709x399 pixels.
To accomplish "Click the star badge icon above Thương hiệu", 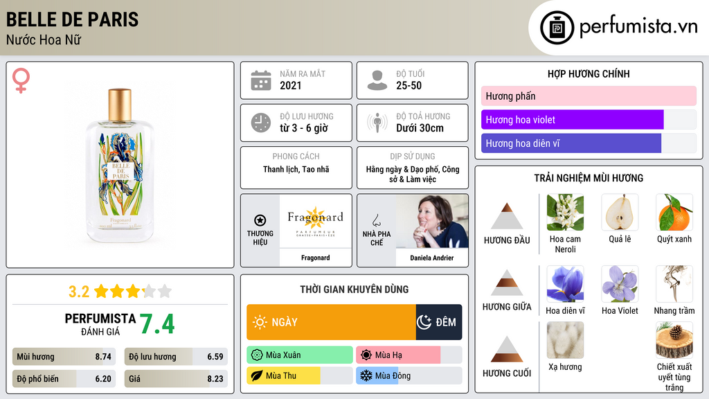I will (x=260, y=220).
